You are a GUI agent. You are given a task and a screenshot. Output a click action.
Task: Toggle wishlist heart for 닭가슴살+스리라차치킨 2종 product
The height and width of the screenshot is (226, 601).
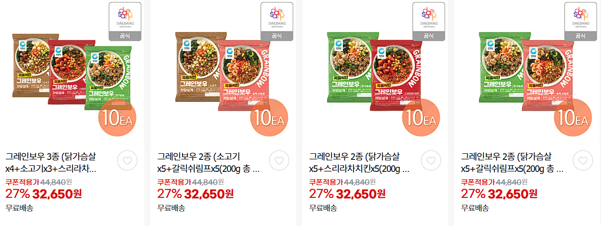pyautogui.click(x=431, y=161)
